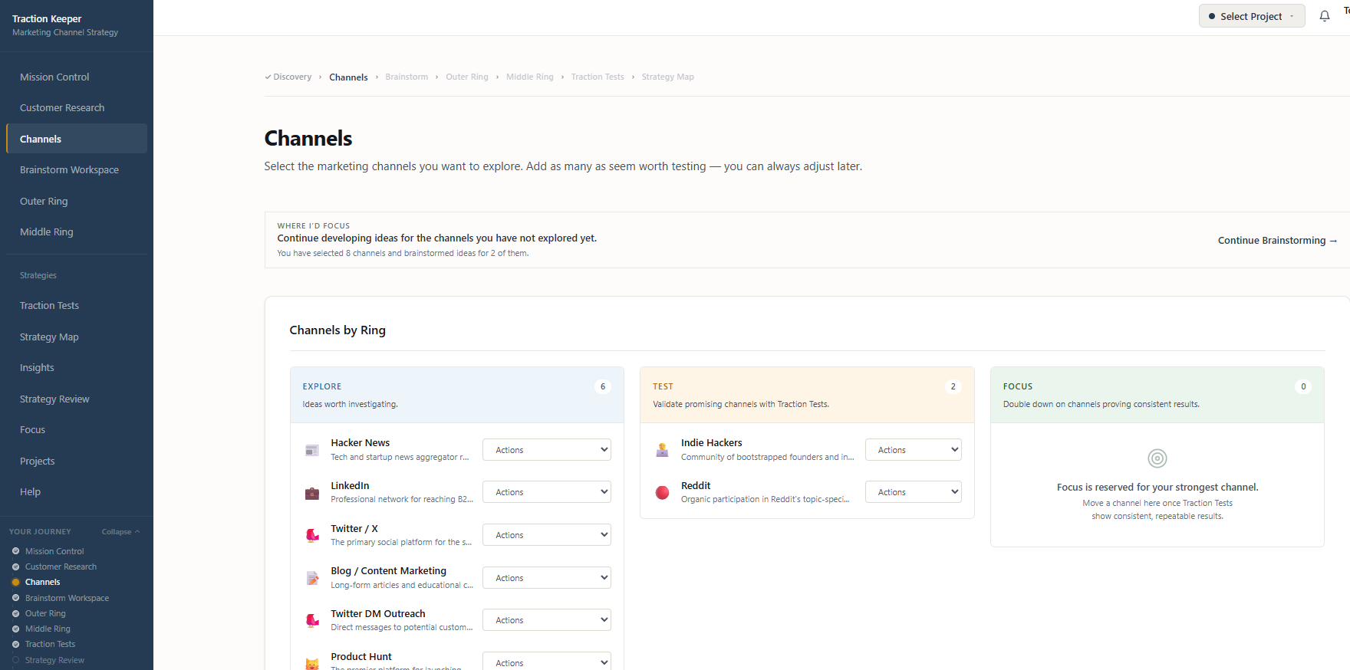Image resolution: width=1350 pixels, height=670 pixels.
Task: Click Mission Control journey step dot
Action: (x=15, y=551)
